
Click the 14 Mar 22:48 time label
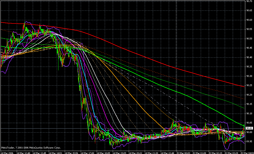click(168, 152)
